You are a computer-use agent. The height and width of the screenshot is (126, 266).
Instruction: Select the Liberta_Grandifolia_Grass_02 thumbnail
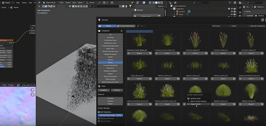pyautogui.click(x=139, y=90)
